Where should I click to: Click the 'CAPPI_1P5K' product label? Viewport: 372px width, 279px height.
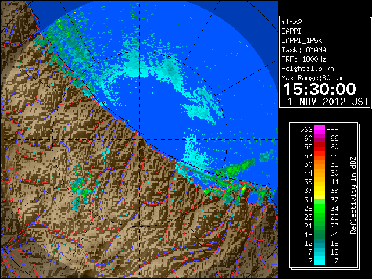coord(302,41)
